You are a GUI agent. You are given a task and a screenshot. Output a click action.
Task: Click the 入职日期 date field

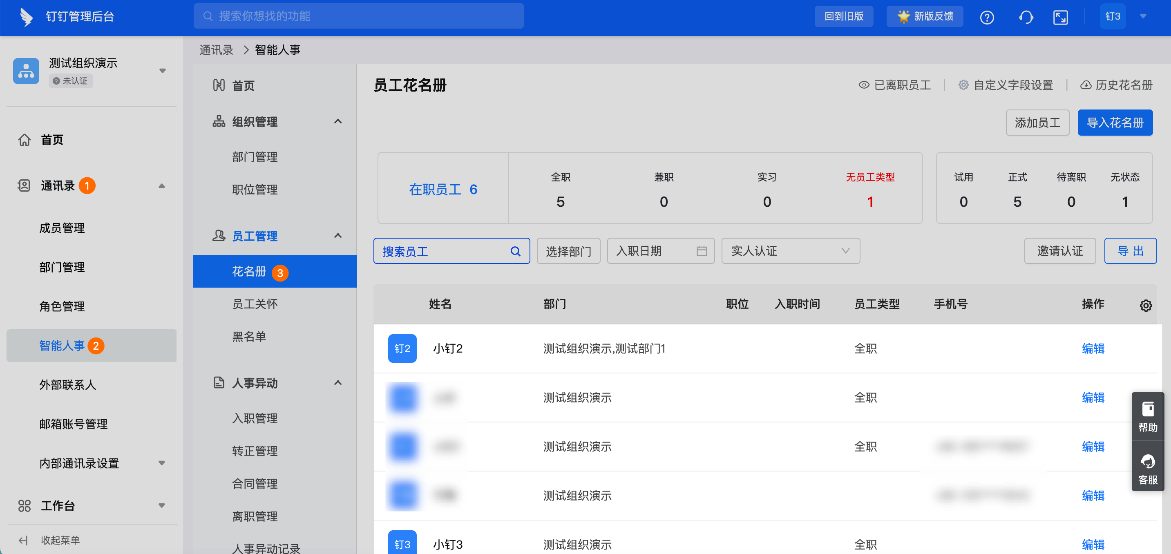pos(661,251)
